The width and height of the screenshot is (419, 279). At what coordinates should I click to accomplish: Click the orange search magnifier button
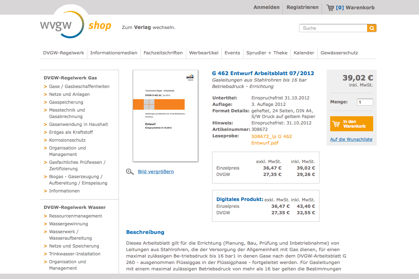click(x=372, y=28)
